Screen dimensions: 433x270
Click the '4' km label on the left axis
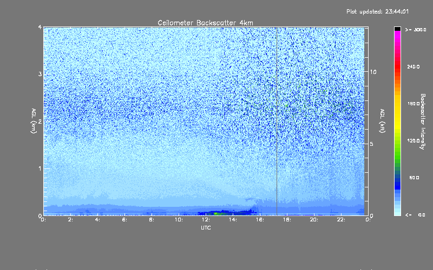pyautogui.click(x=40, y=27)
